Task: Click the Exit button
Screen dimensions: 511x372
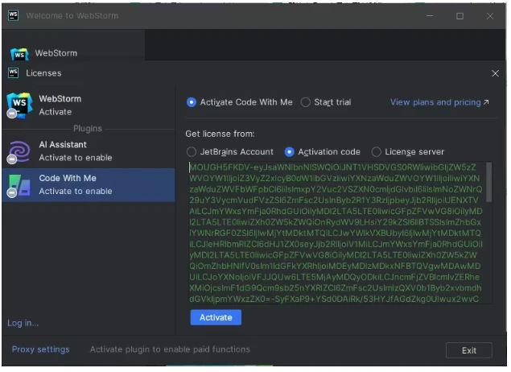Action: 468,350
